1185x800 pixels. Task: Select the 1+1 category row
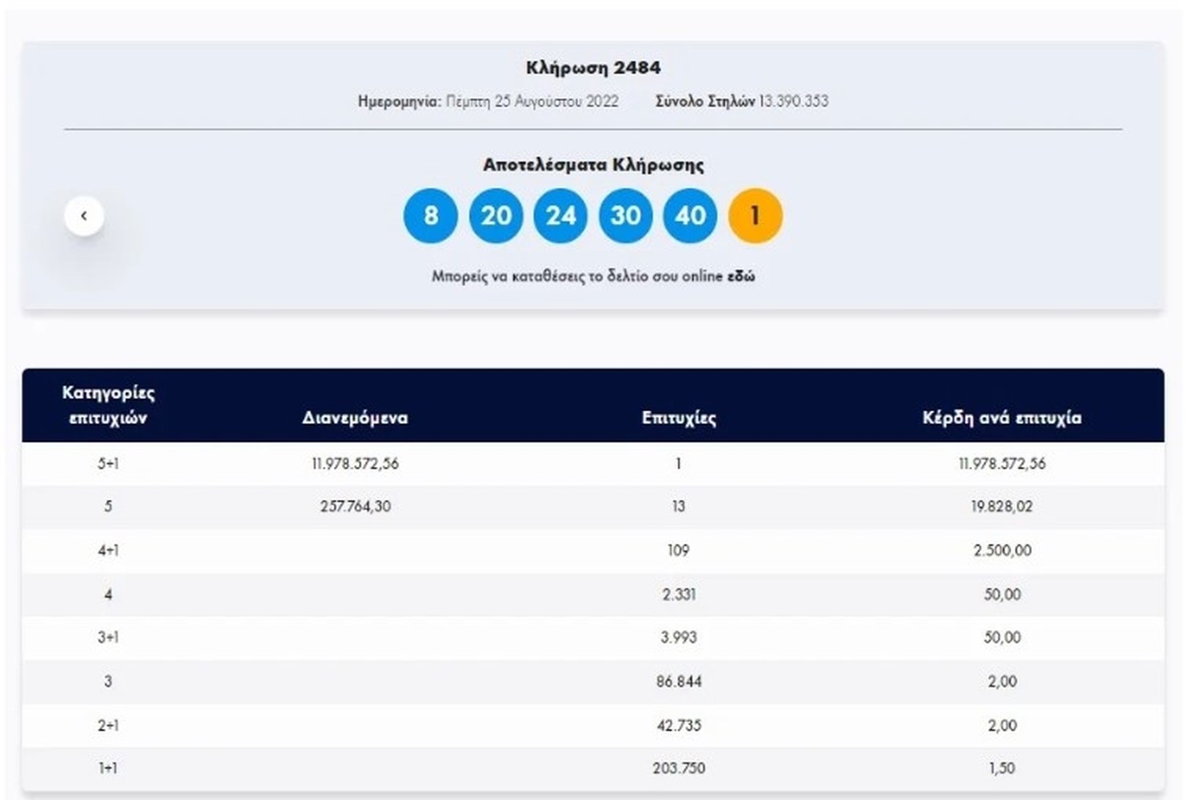(108, 769)
